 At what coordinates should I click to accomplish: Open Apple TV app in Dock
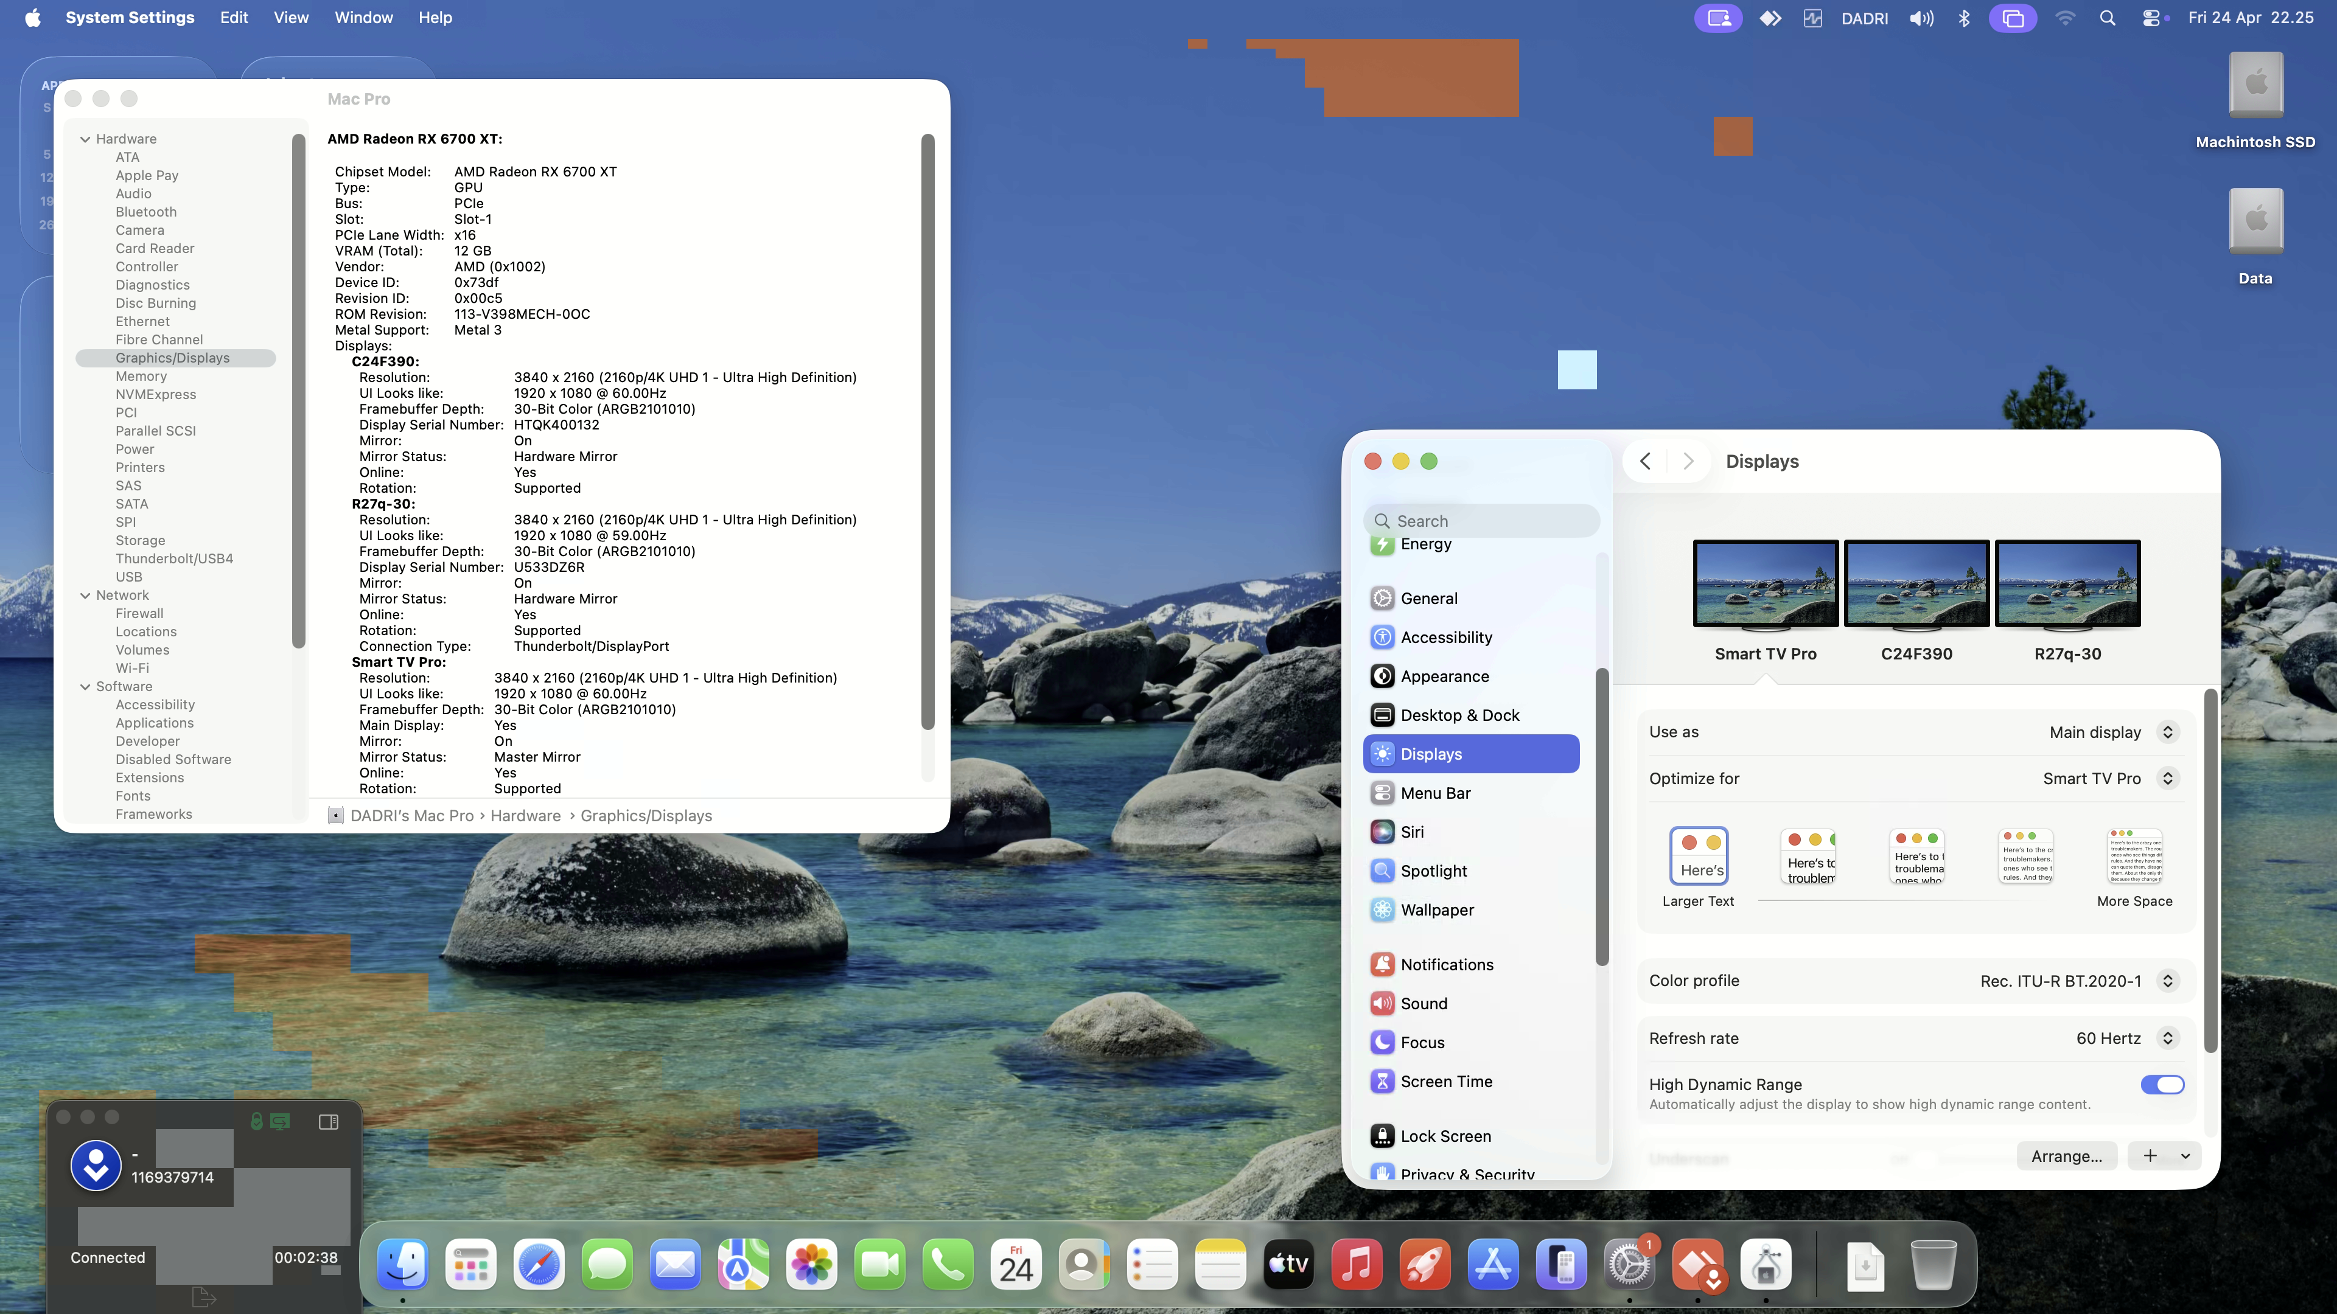(x=1289, y=1264)
